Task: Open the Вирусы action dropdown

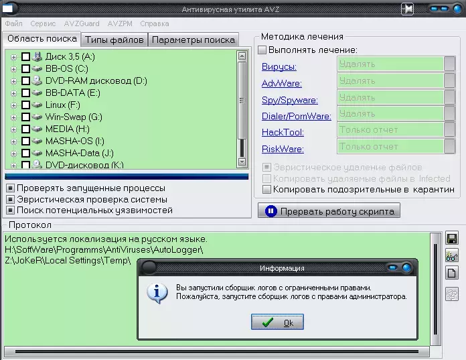Action: (449, 64)
